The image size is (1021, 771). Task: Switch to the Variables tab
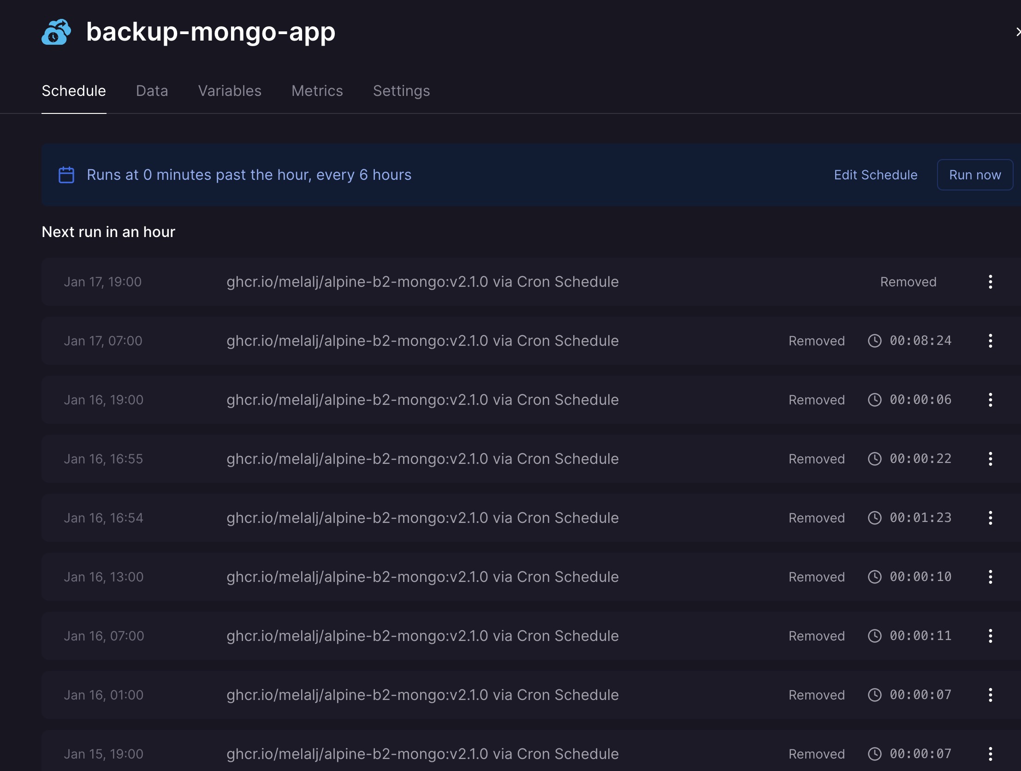click(229, 91)
